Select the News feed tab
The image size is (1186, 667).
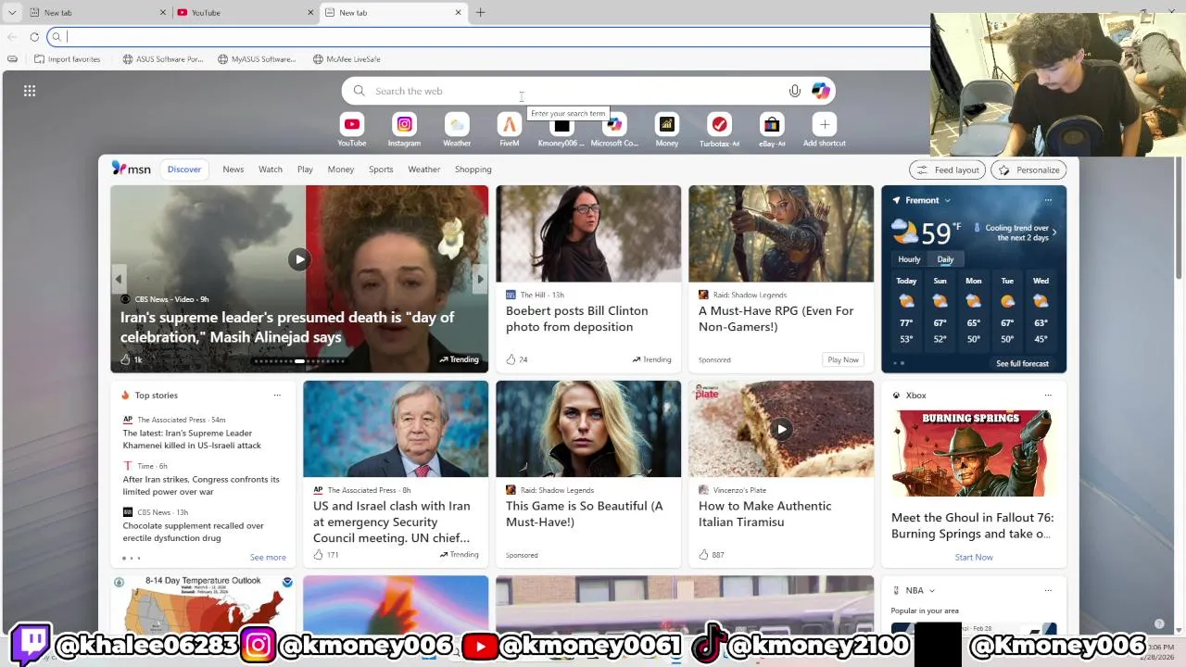point(233,170)
